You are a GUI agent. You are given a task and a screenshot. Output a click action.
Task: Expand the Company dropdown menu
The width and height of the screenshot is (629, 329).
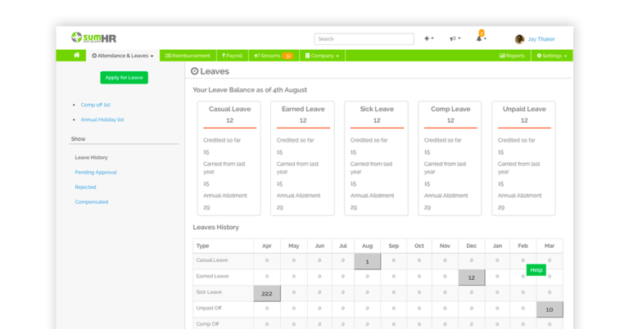322,56
